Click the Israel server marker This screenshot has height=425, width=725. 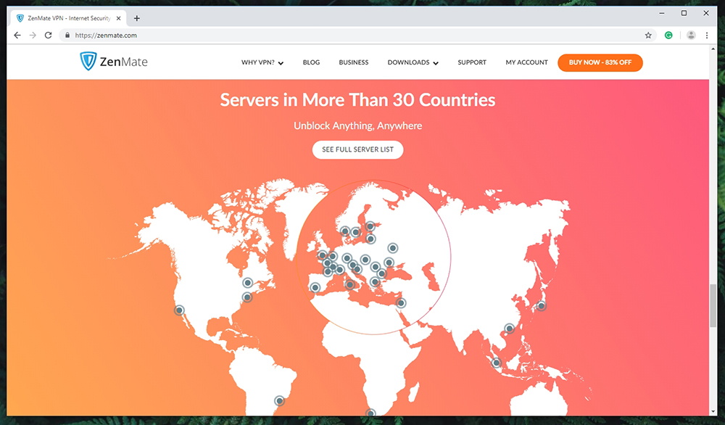click(x=401, y=303)
